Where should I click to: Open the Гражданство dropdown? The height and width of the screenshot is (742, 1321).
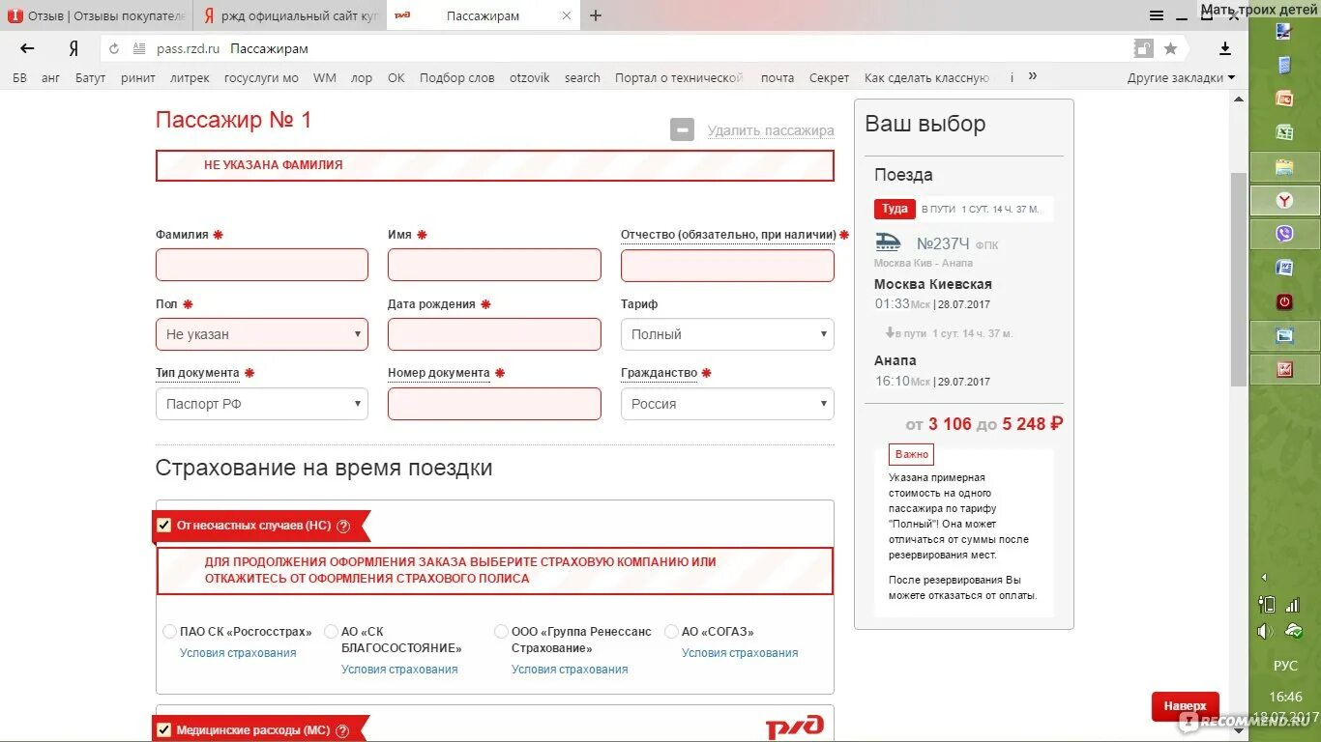click(727, 404)
